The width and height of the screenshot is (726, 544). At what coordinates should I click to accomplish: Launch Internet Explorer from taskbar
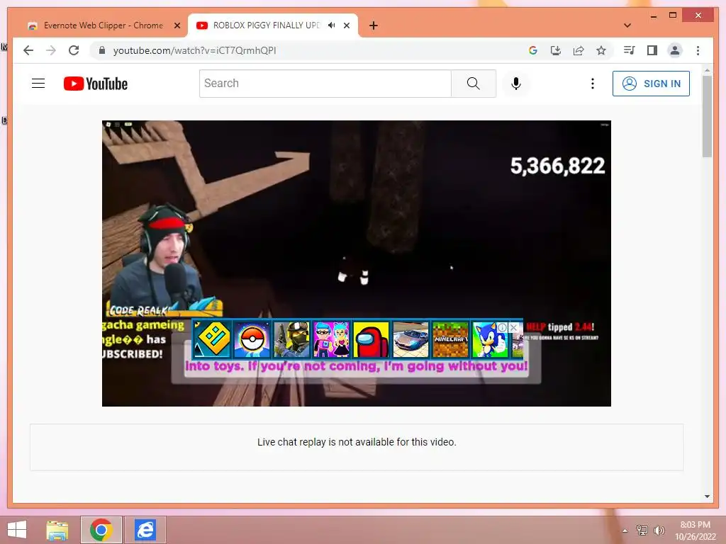point(145,530)
